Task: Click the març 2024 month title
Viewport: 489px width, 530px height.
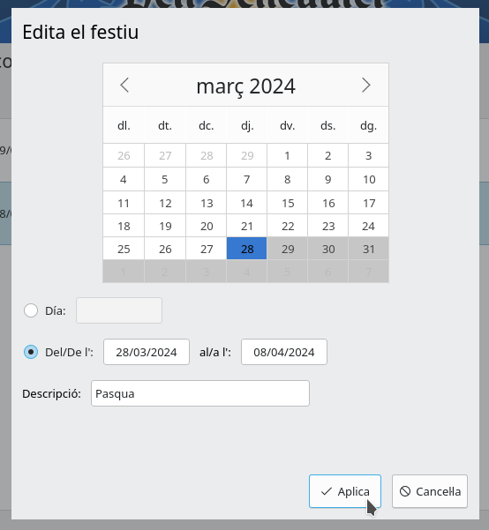Action: [x=245, y=86]
